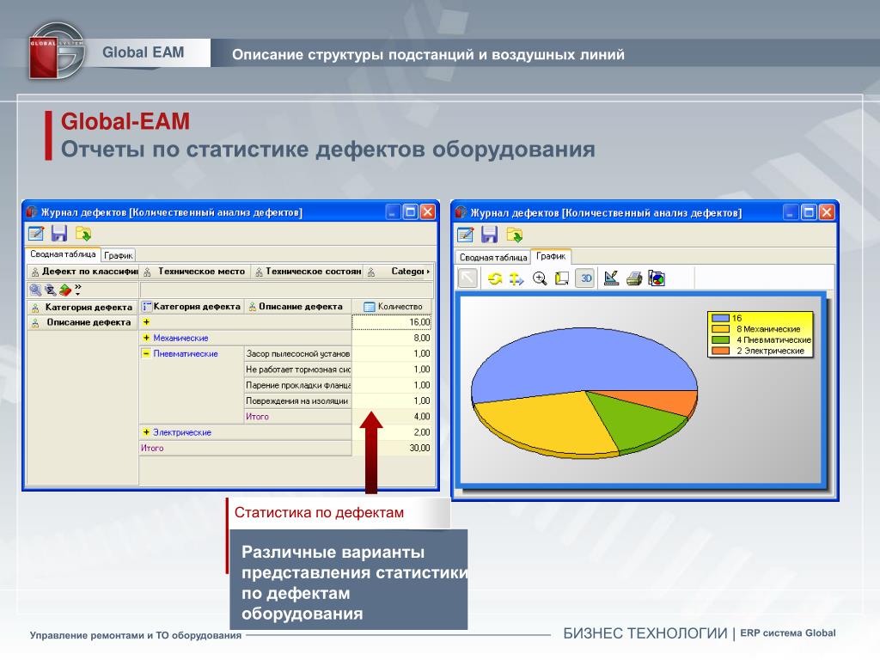Image resolution: width=880 pixels, height=660 pixels.
Task: Select 'Сводная таблица' tab in left window
Action: pyautogui.click(x=63, y=254)
